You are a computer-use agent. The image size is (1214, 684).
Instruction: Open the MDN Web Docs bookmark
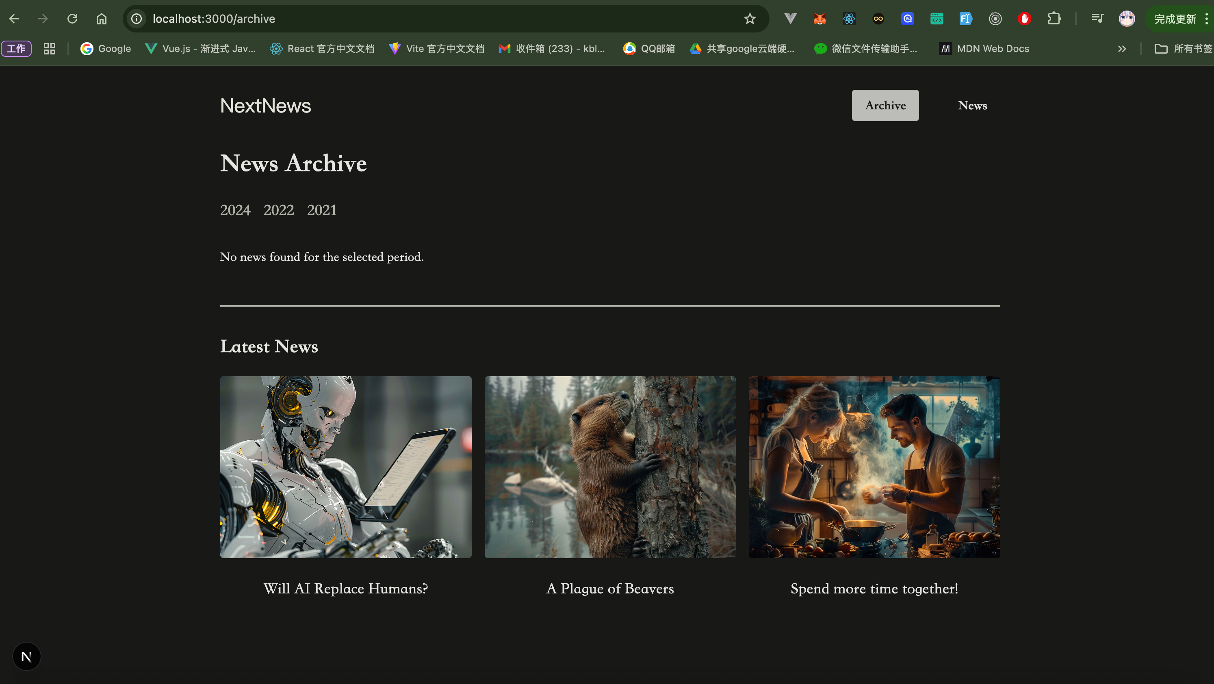coord(984,48)
